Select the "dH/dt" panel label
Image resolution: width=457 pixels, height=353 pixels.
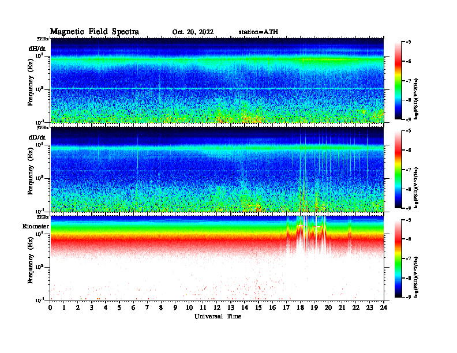coord(37,49)
